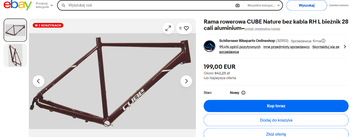
Task: Focus the Wyszukaj coś search field
Action: click(147, 5)
